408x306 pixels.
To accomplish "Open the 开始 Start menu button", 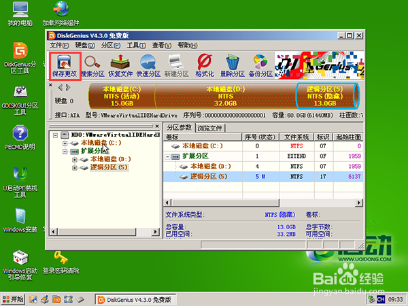I will pos(13,299).
